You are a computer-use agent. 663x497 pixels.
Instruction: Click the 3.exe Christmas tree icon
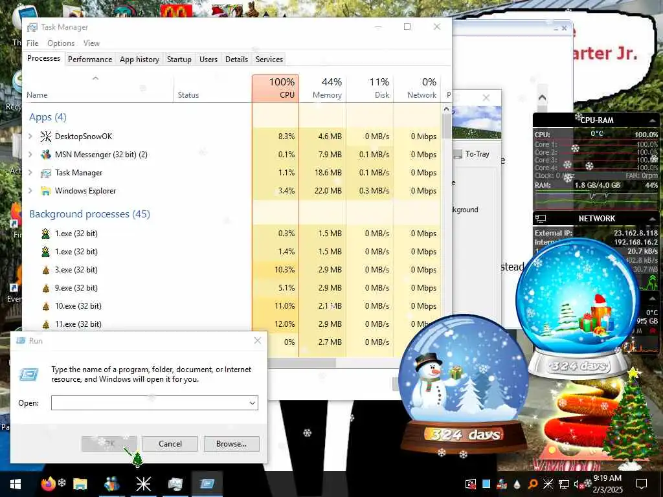[x=46, y=270]
